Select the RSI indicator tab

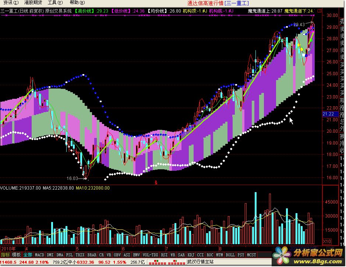(164, 255)
